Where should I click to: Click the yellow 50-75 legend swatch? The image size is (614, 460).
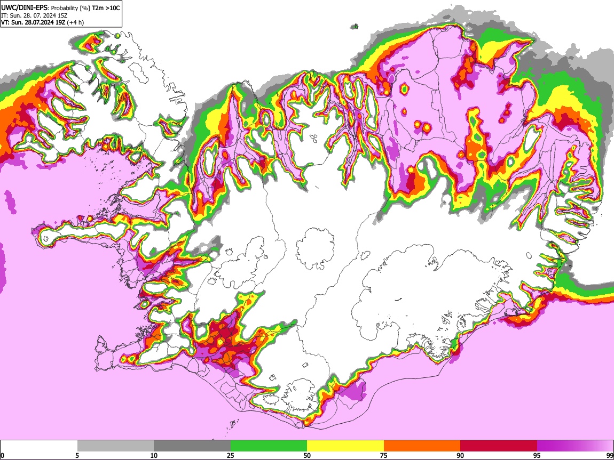345,446
